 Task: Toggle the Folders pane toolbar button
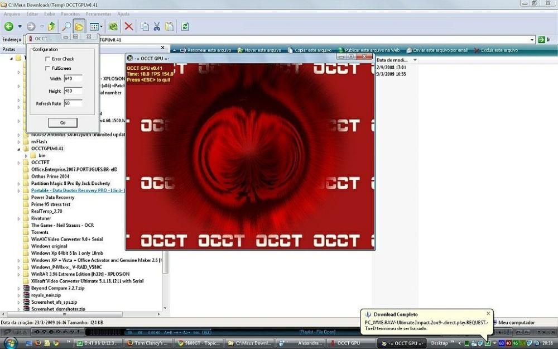tap(79, 26)
